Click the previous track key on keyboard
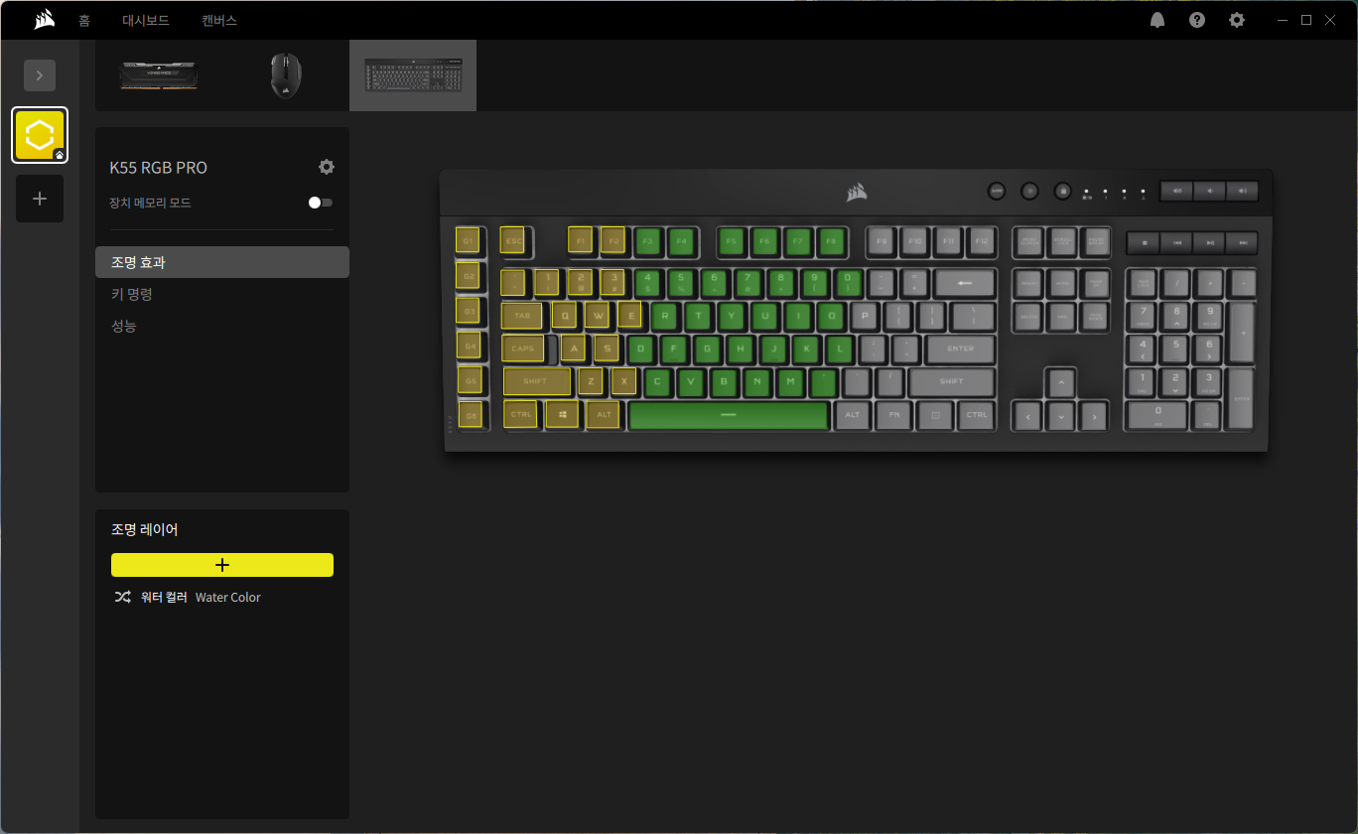The width and height of the screenshot is (1358, 834). tap(1176, 242)
